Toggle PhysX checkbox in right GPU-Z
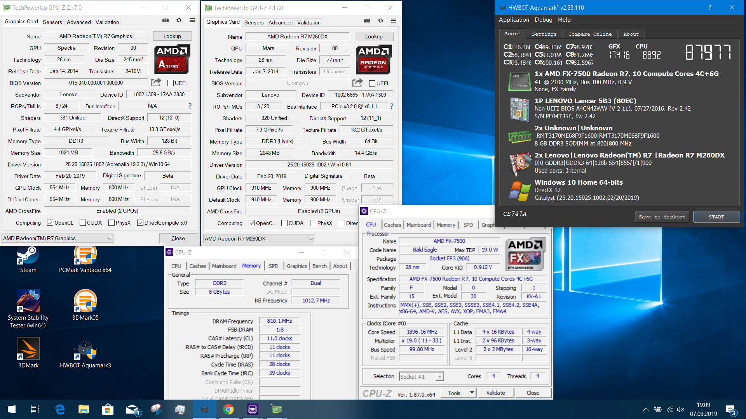The height and width of the screenshot is (419, 746). [313, 223]
